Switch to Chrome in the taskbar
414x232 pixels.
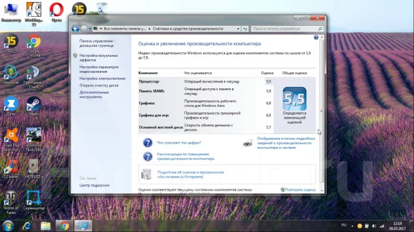[65, 226]
